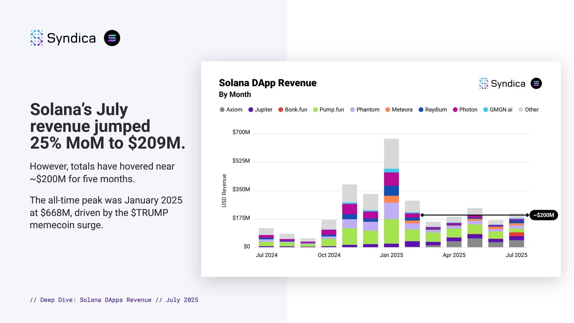Select the Other legend label

coord(532,110)
